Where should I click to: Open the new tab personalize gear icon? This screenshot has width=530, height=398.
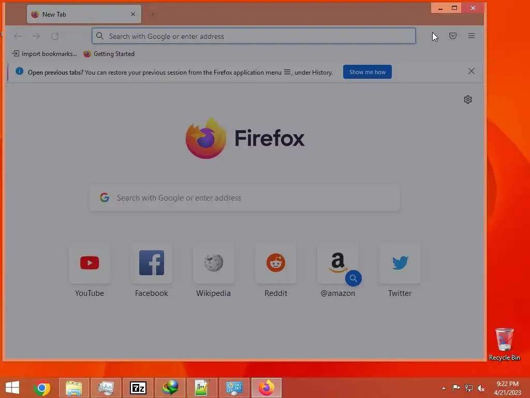pos(468,99)
